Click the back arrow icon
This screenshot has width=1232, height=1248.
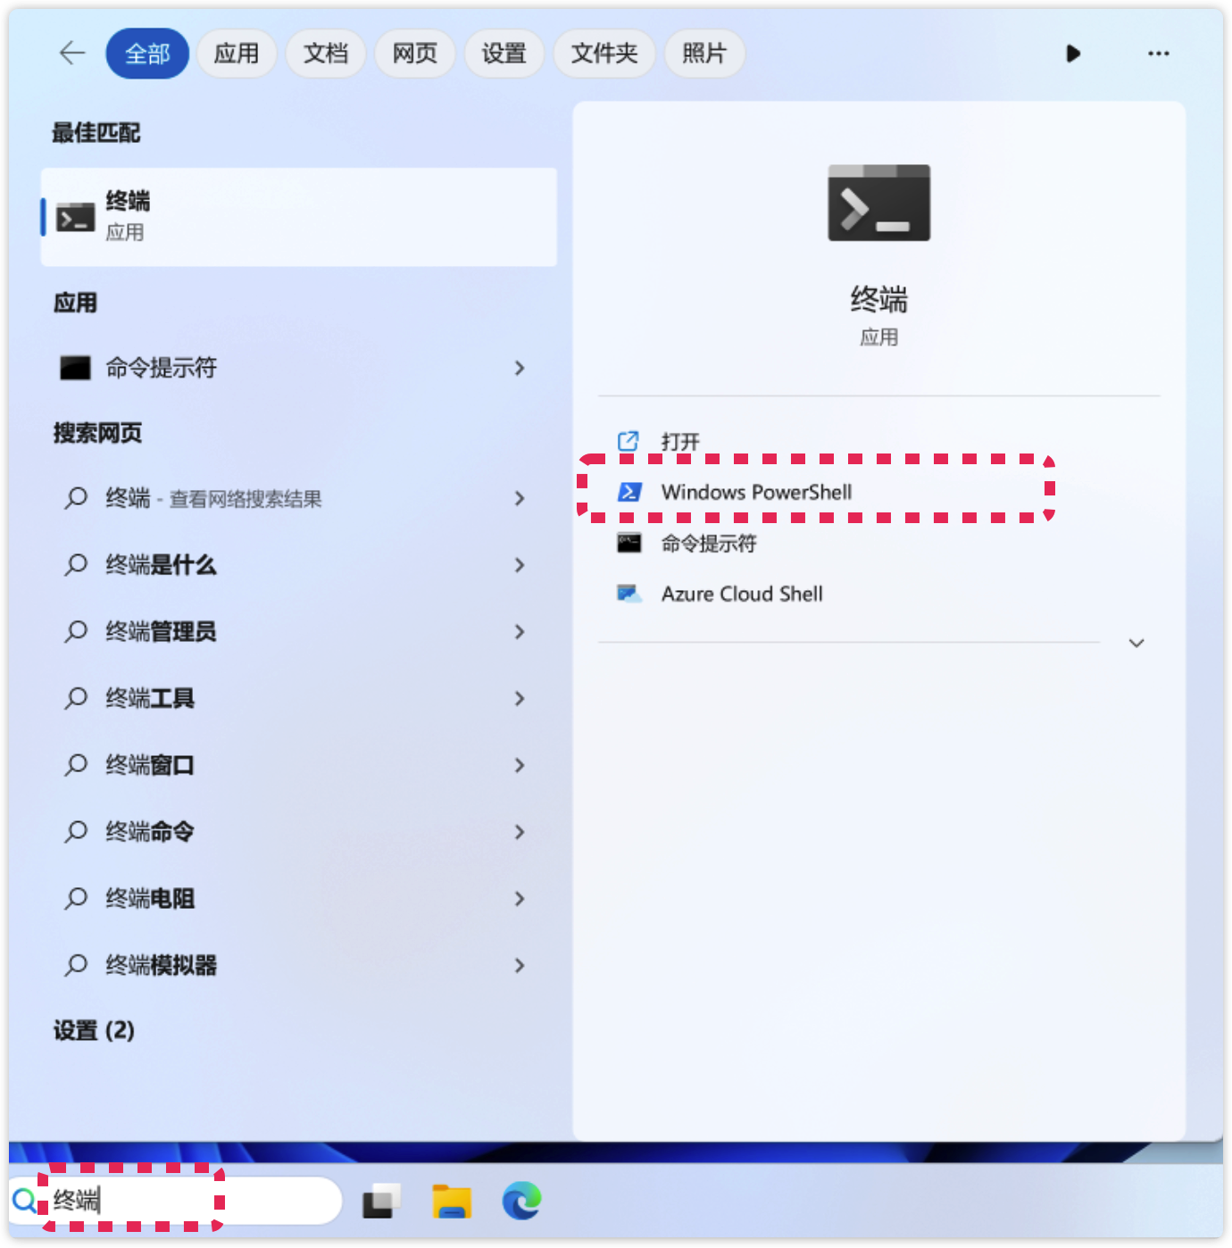[72, 54]
